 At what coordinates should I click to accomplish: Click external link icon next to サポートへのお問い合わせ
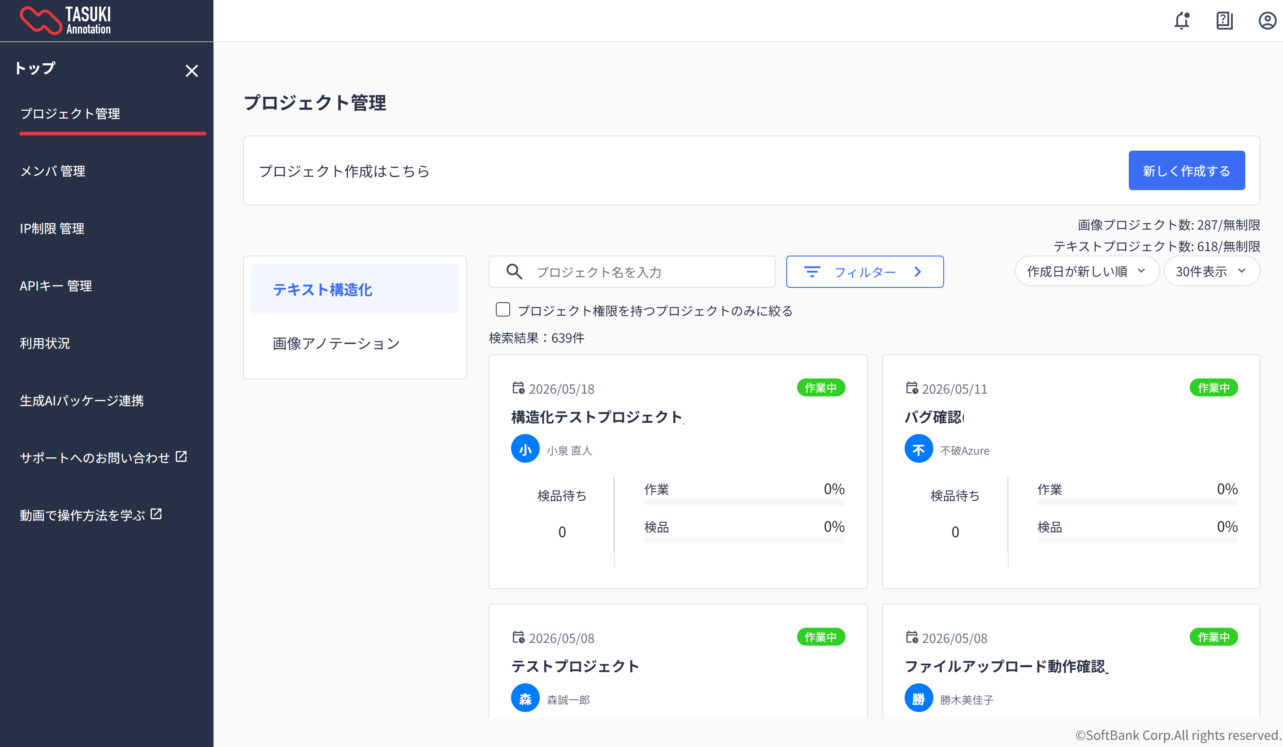point(181,456)
